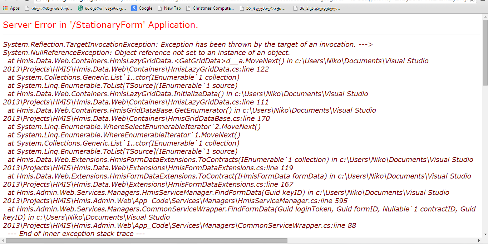The width and height of the screenshot is (488, 244).
Task: Click the horizontal scrollbar right arrow
Action: (479, 241)
